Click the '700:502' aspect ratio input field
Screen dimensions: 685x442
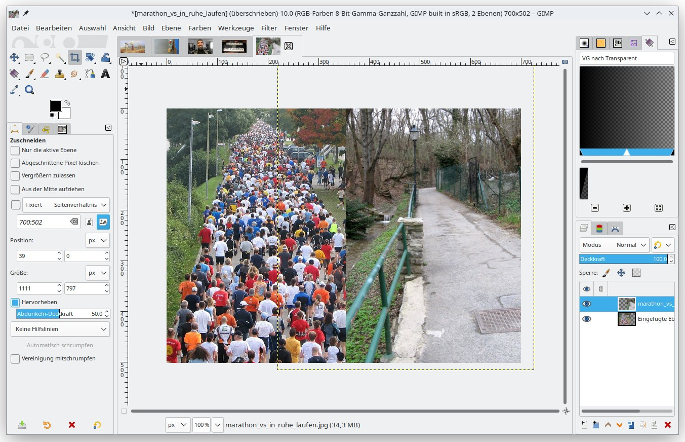coord(43,222)
